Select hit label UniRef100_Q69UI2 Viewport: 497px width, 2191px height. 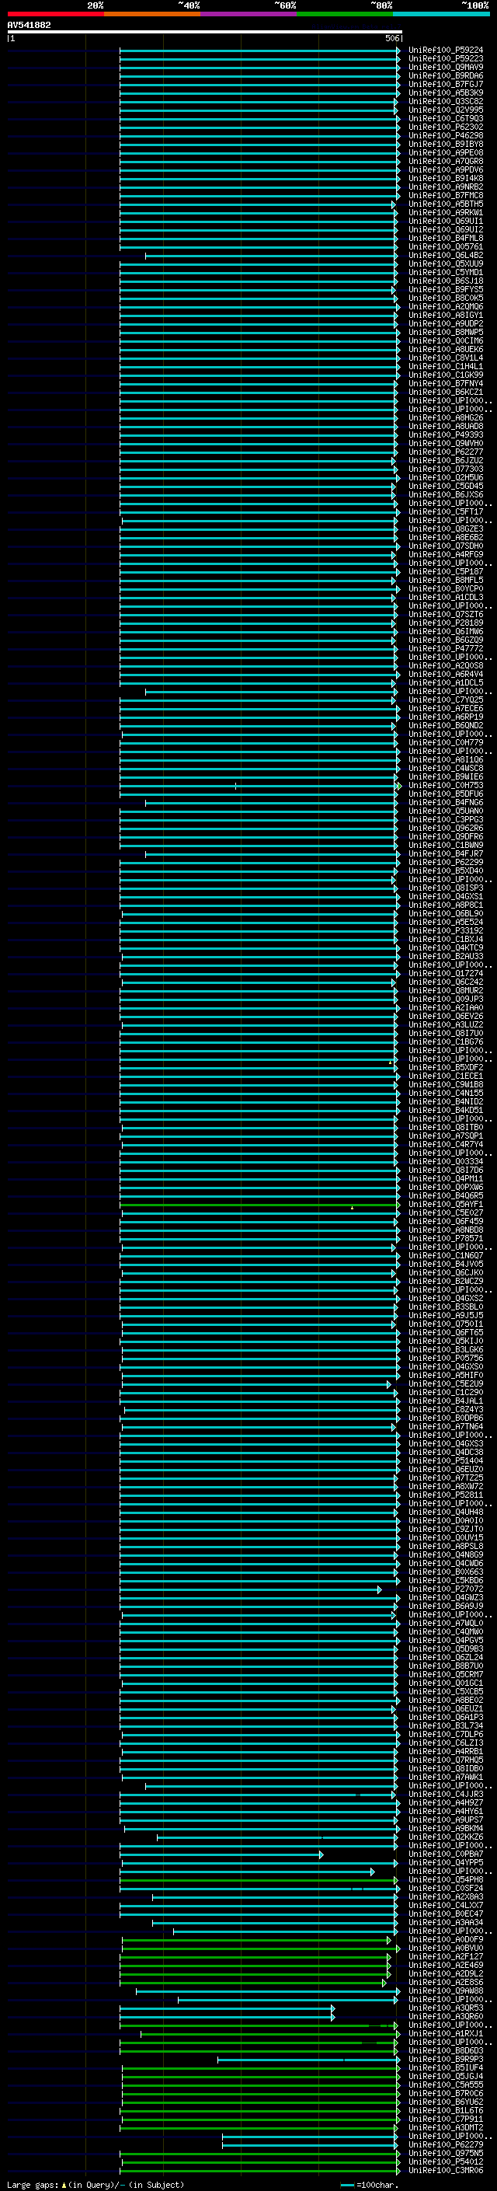click(446, 229)
